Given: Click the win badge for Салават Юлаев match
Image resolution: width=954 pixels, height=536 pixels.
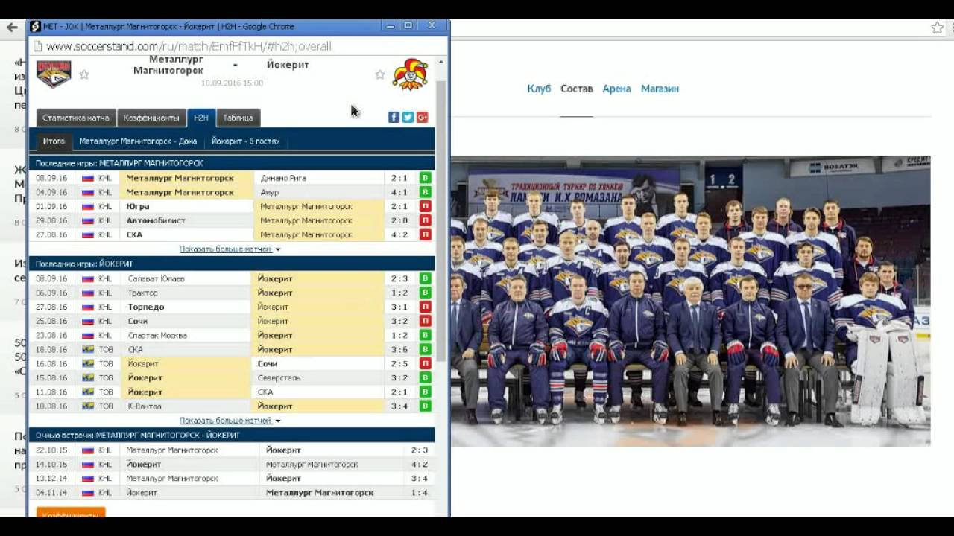Looking at the screenshot, I should (426, 278).
